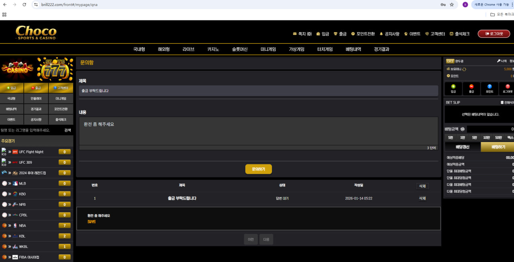Click the refresh icon next to 보유머니
The width and height of the screenshot is (514, 262).
(464, 69)
